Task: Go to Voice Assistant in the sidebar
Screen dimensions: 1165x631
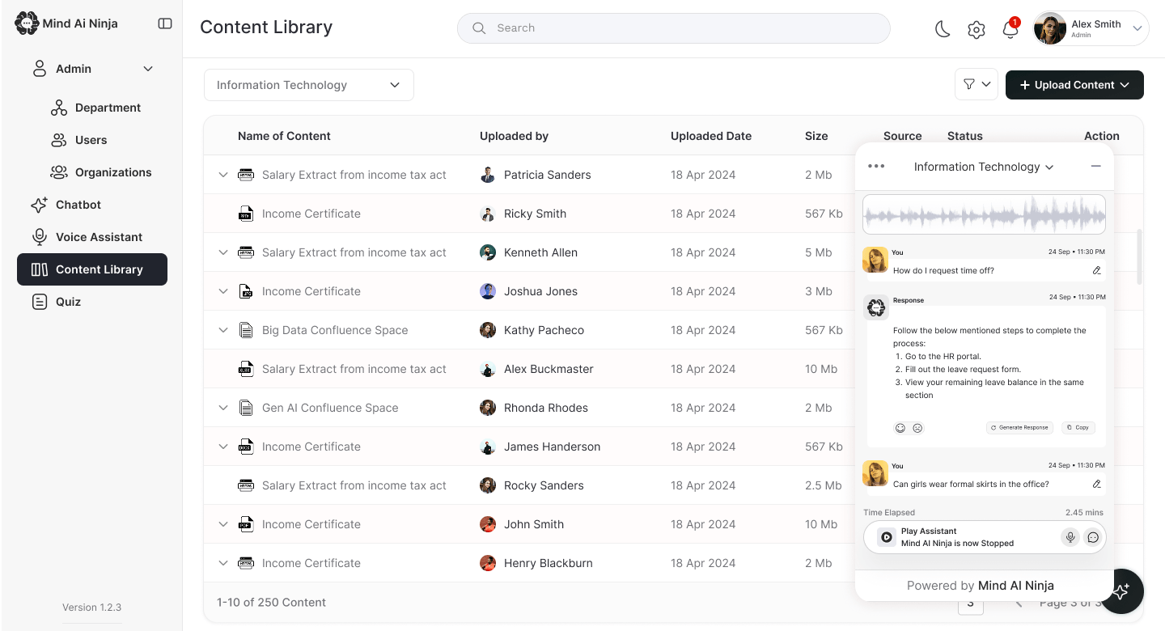Action: pos(87,237)
